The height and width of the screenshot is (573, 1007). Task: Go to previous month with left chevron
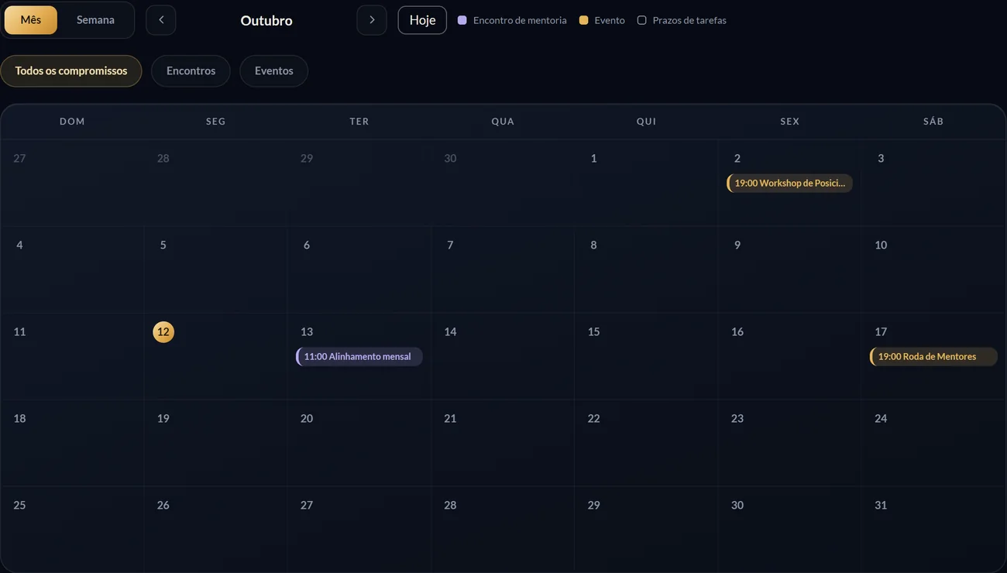161,20
